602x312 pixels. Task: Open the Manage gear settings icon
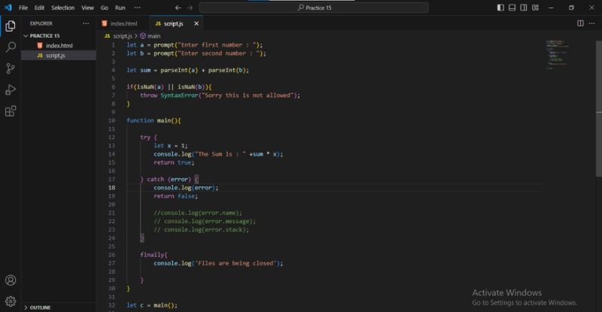click(11, 301)
